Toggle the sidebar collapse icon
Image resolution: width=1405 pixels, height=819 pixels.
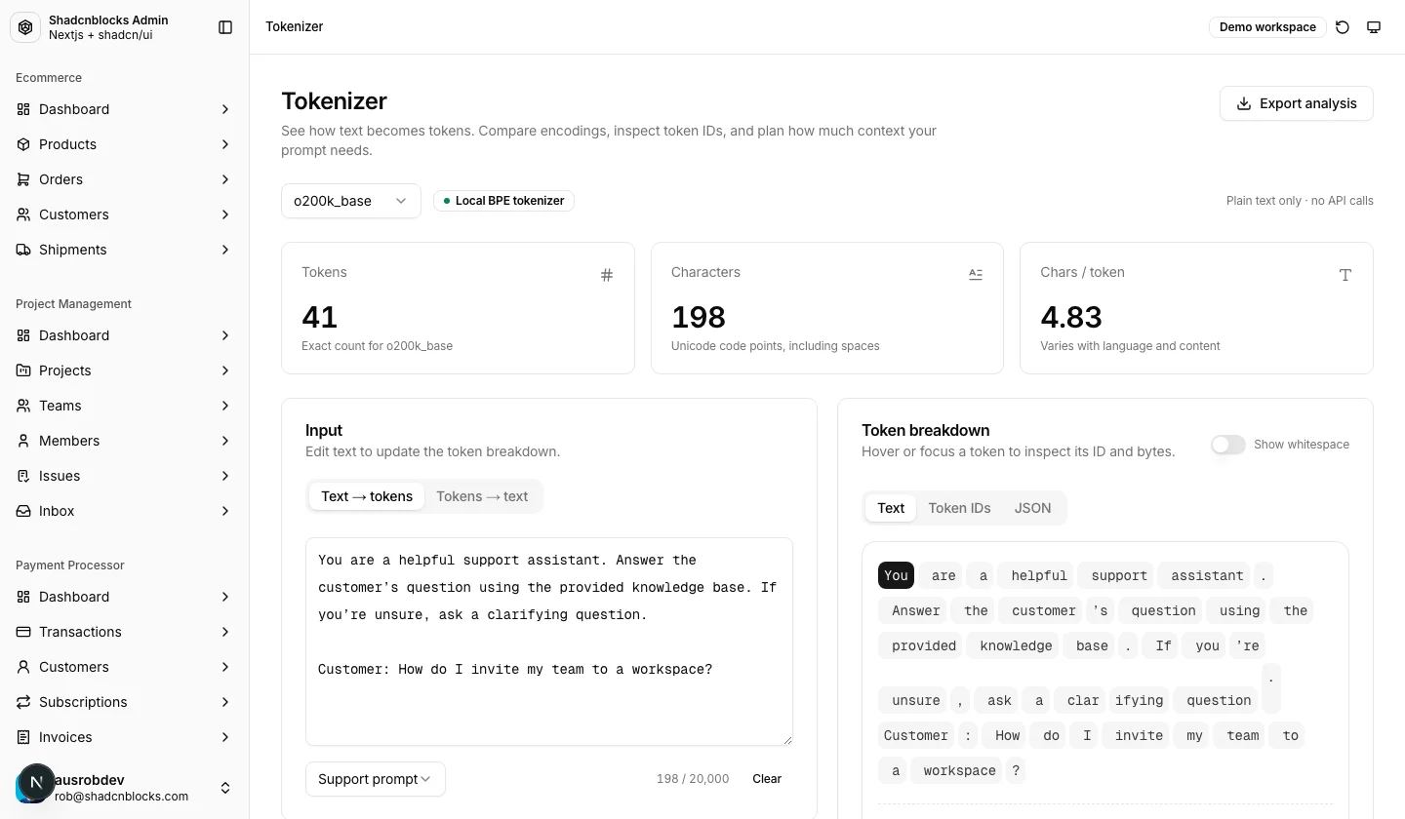(x=225, y=27)
